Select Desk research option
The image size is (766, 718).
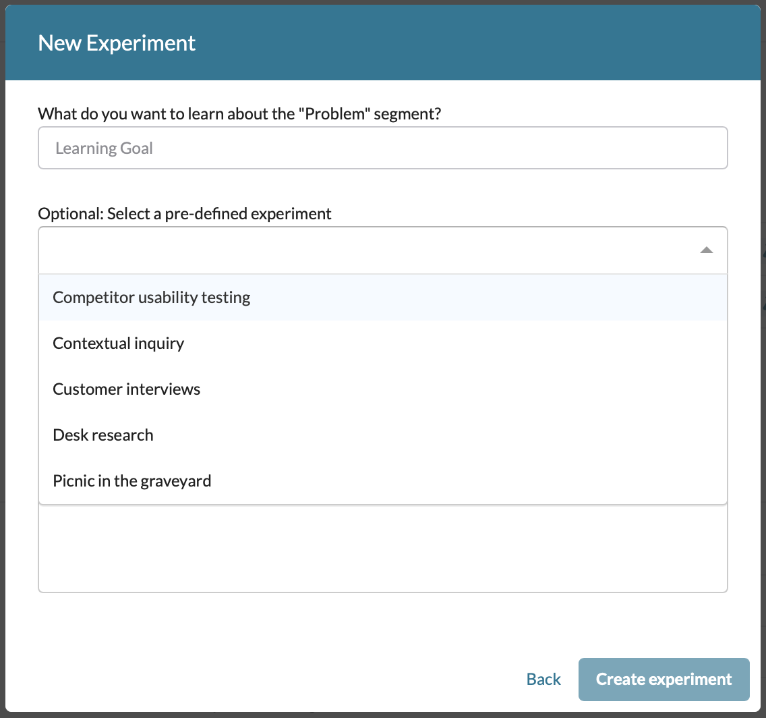pos(382,435)
